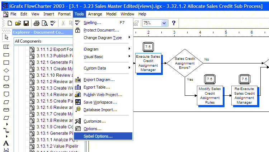This screenshot has height=152, width=269.
Task: Click the blue Help question mark icon
Action: [x=174, y=23]
